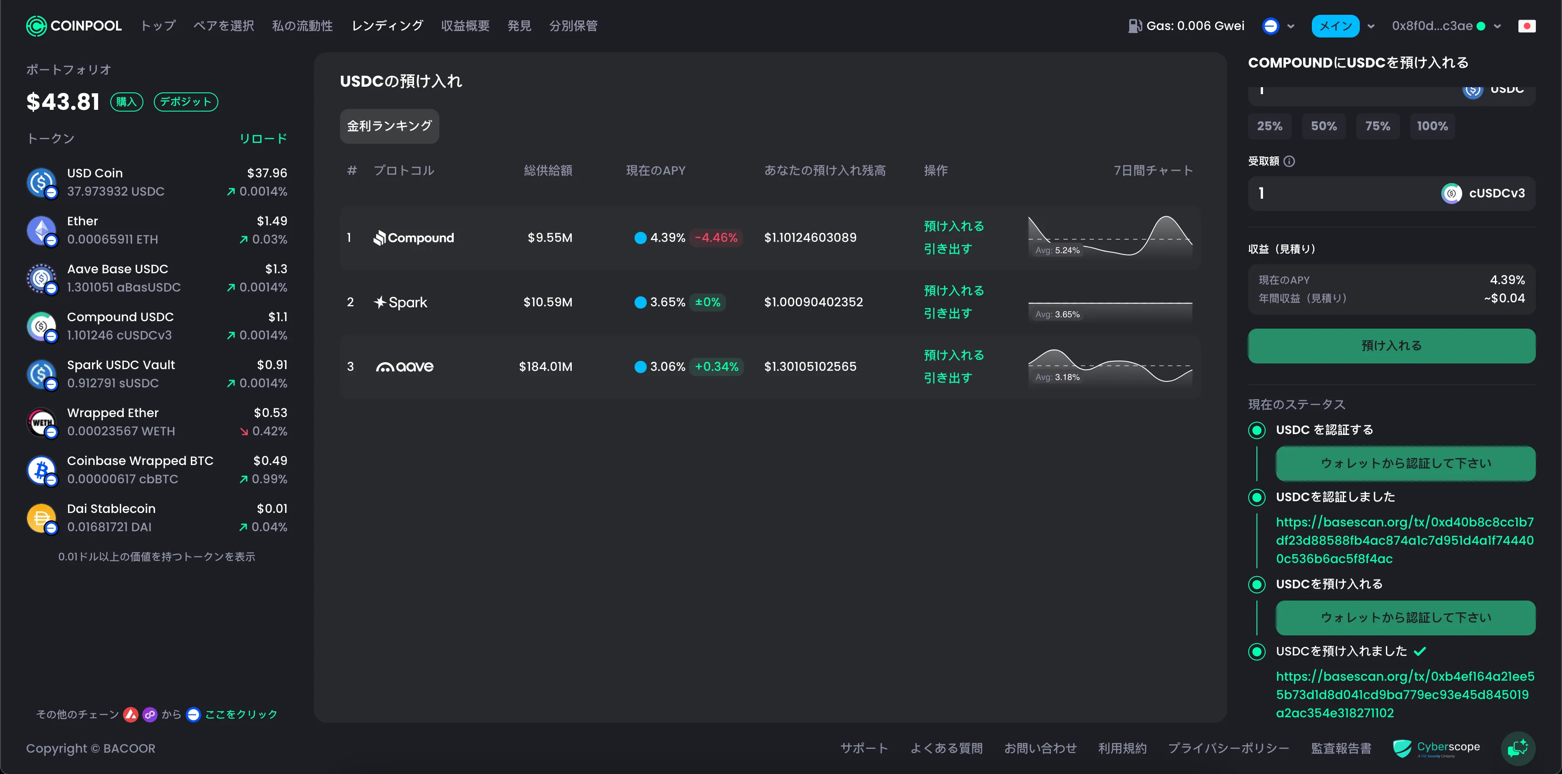Viewport: 1562px width, 774px height.
Task: Click the Base chain icon beside ここをクリック
Action: 194,715
